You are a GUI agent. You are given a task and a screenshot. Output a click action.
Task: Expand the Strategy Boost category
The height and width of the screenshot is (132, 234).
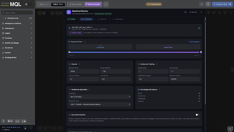[x=17, y=57]
